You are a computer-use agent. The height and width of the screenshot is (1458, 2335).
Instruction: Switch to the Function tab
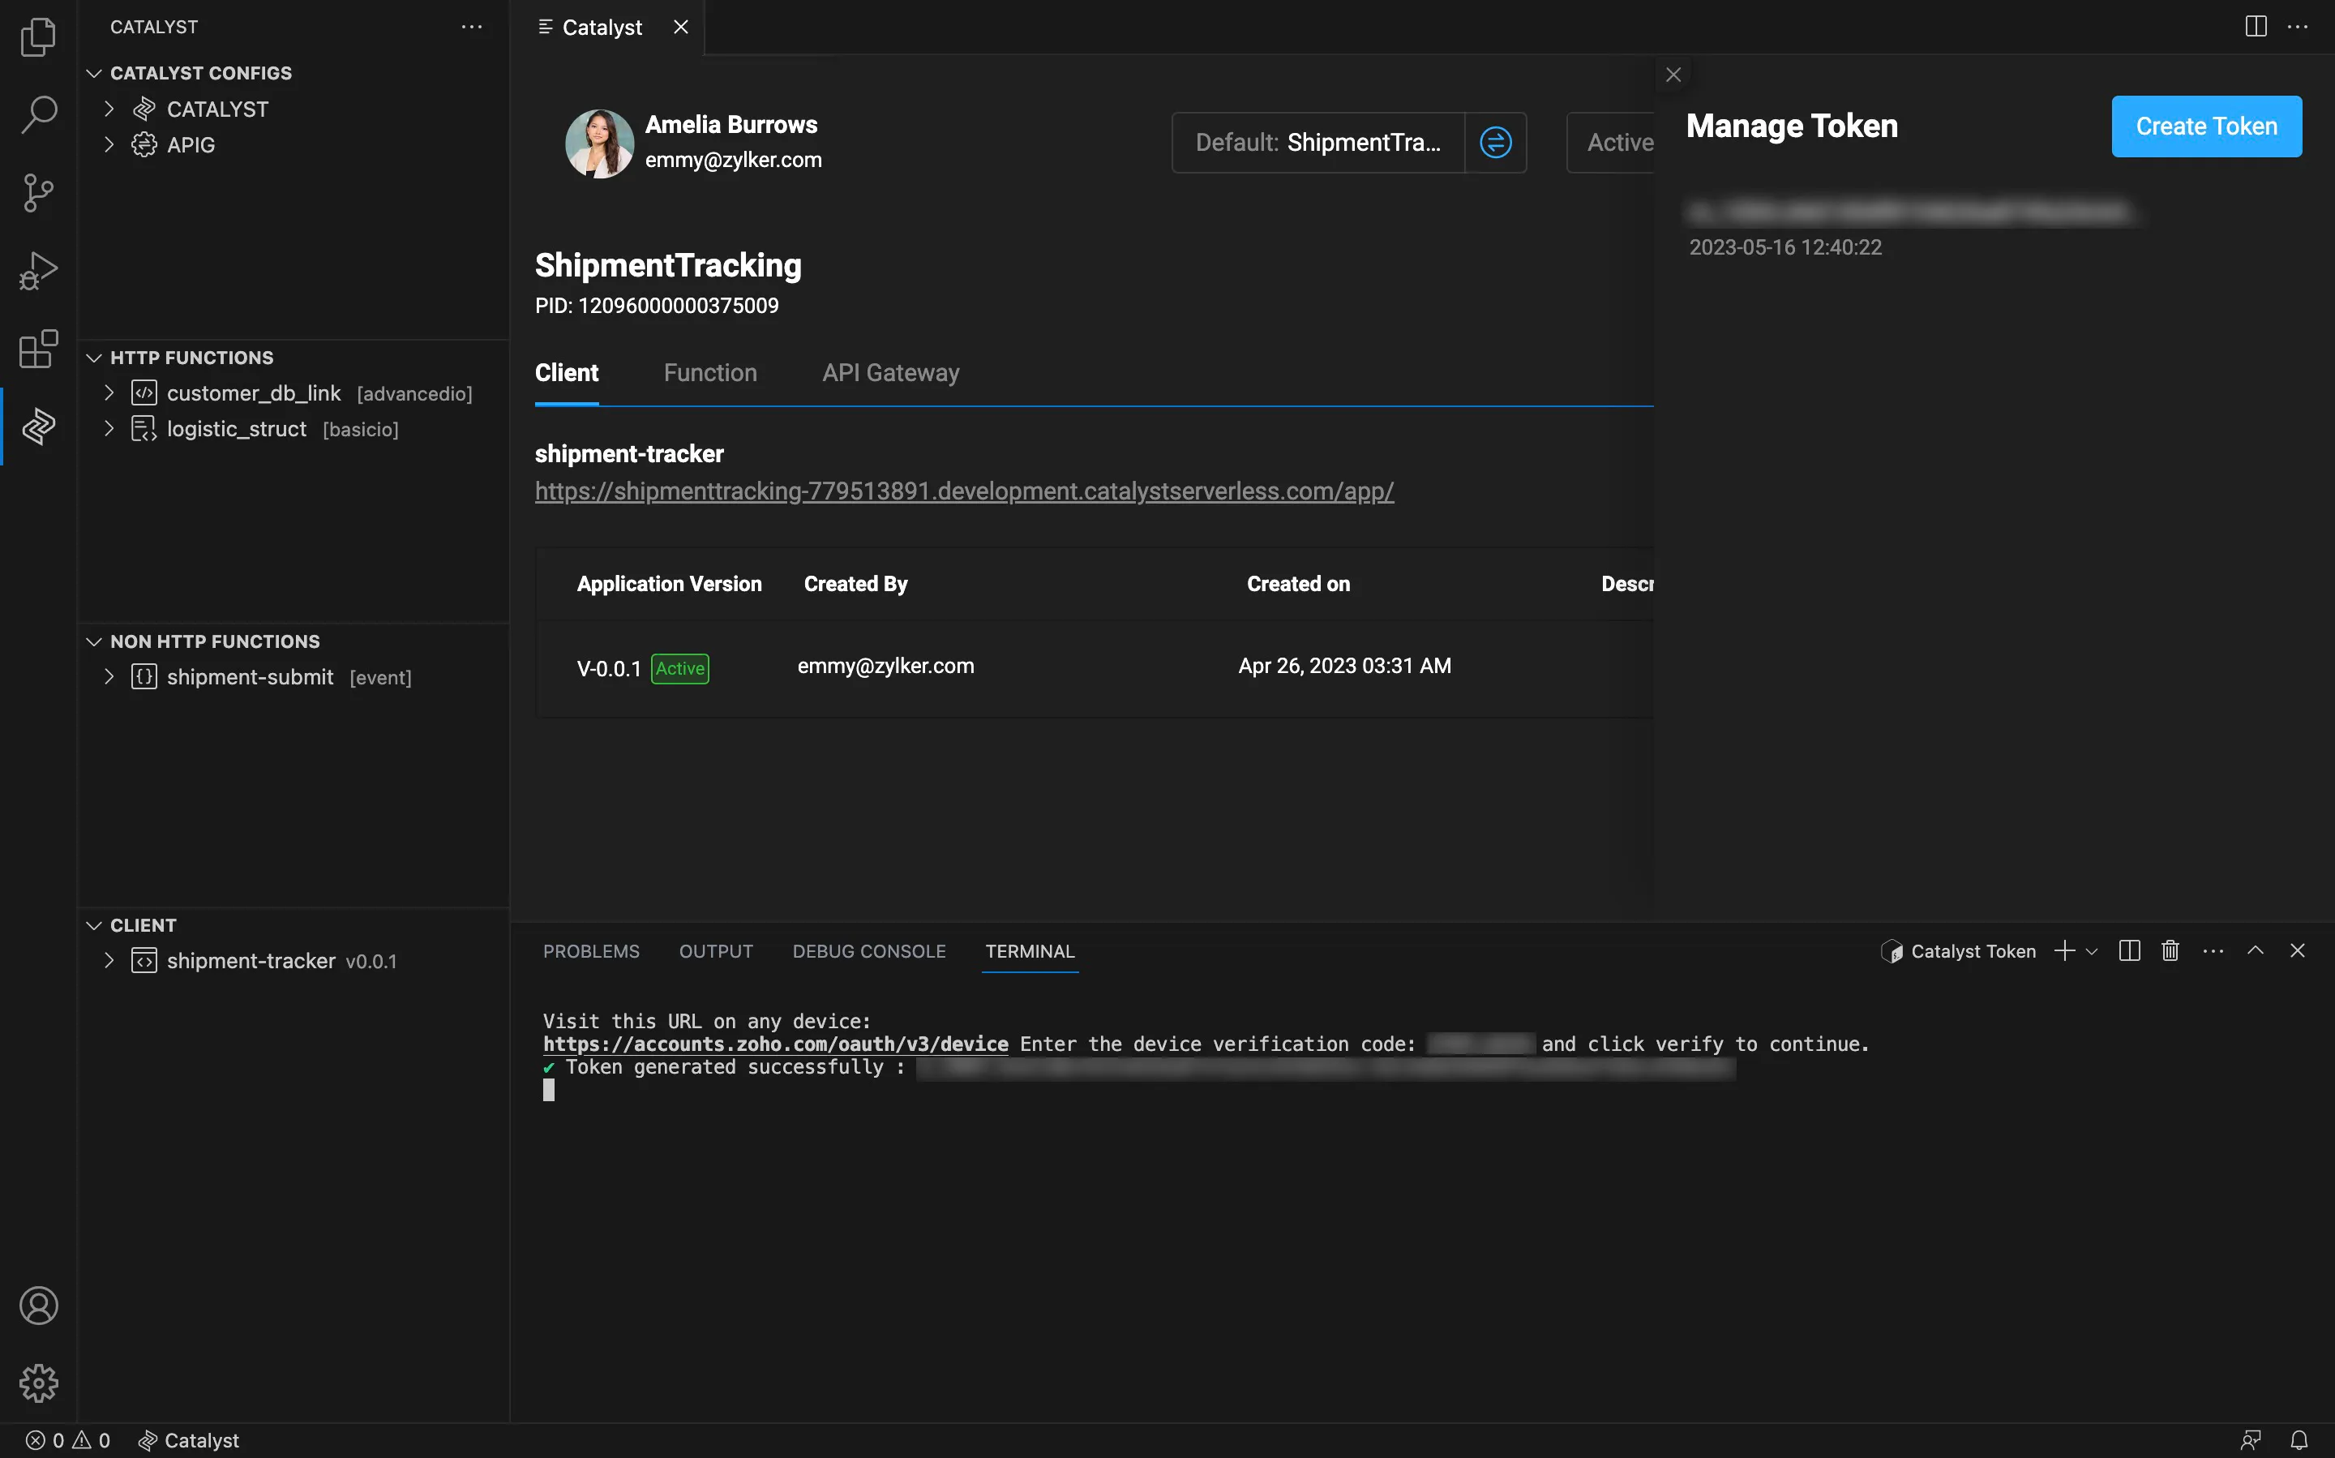pyautogui.click(x=710, y=373)
